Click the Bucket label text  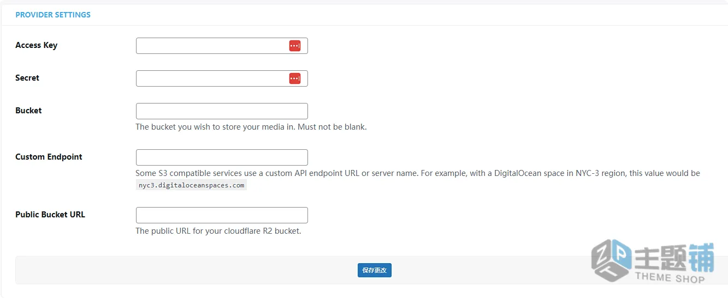(x=28, y=111)
